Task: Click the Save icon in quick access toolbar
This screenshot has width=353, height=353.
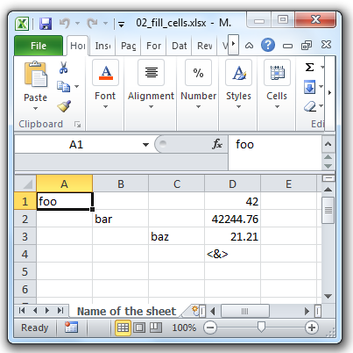Action: (46, 24)
